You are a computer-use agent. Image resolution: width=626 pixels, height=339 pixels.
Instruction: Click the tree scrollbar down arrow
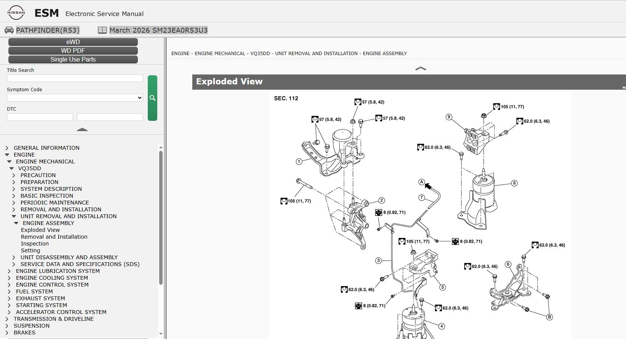click(x=161, y=334)
